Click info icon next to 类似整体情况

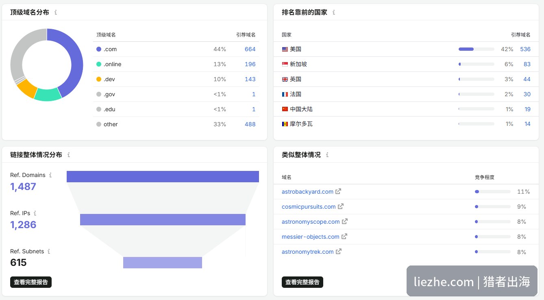(327, 155)
